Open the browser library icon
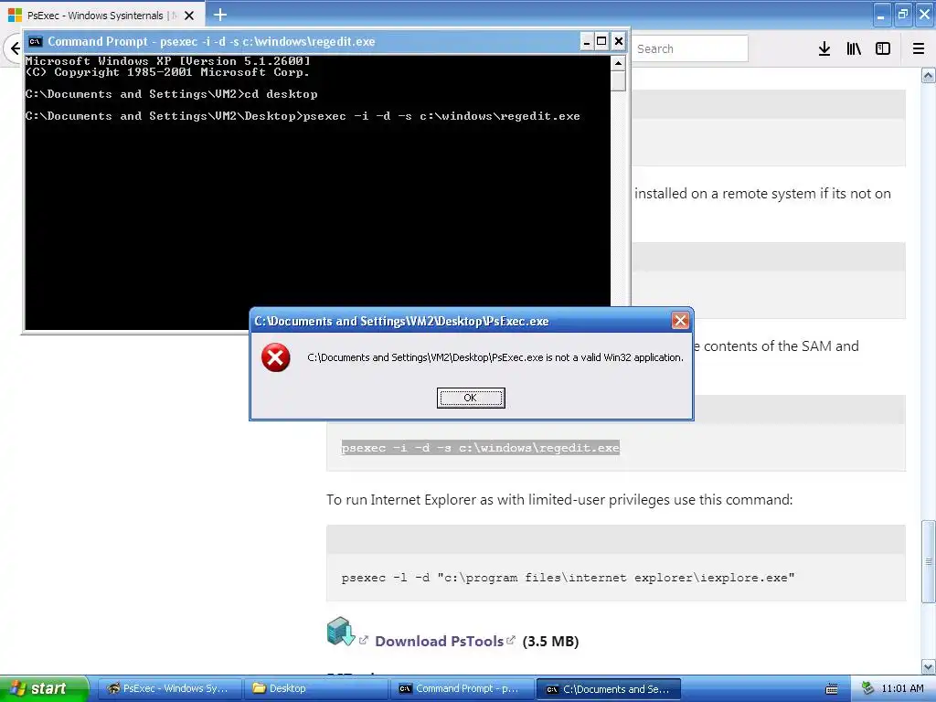 coord(854,49)
